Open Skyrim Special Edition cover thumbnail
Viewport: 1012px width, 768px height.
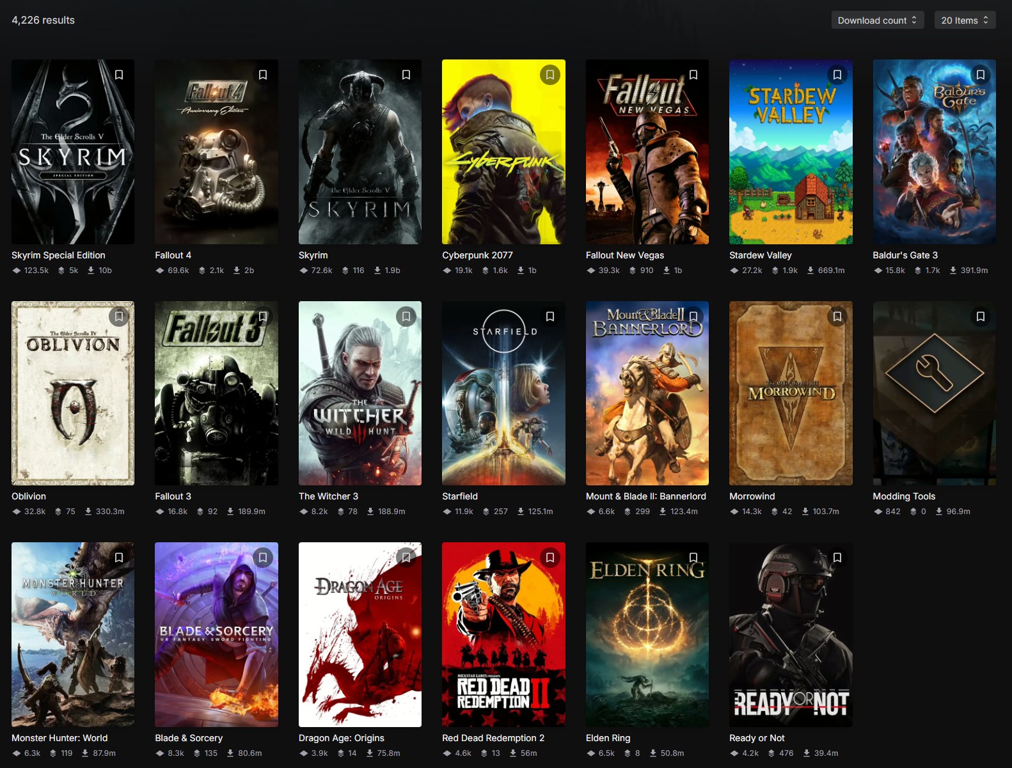(73, 152)
